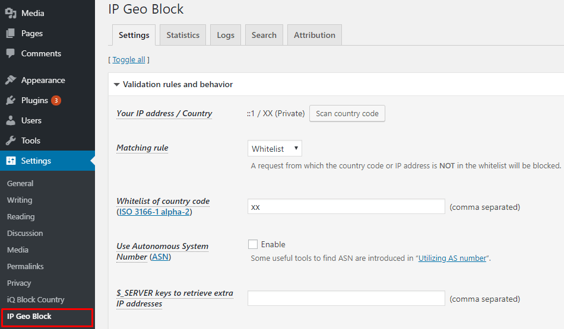Go to General settings submenu

click(20, 184)
